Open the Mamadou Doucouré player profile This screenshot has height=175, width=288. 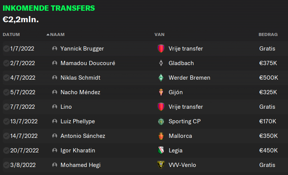[88, 63]
